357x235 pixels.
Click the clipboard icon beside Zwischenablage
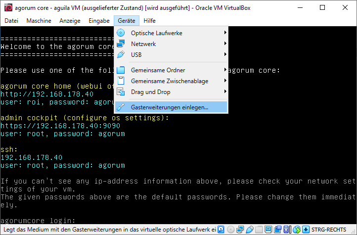click(121, 81)
